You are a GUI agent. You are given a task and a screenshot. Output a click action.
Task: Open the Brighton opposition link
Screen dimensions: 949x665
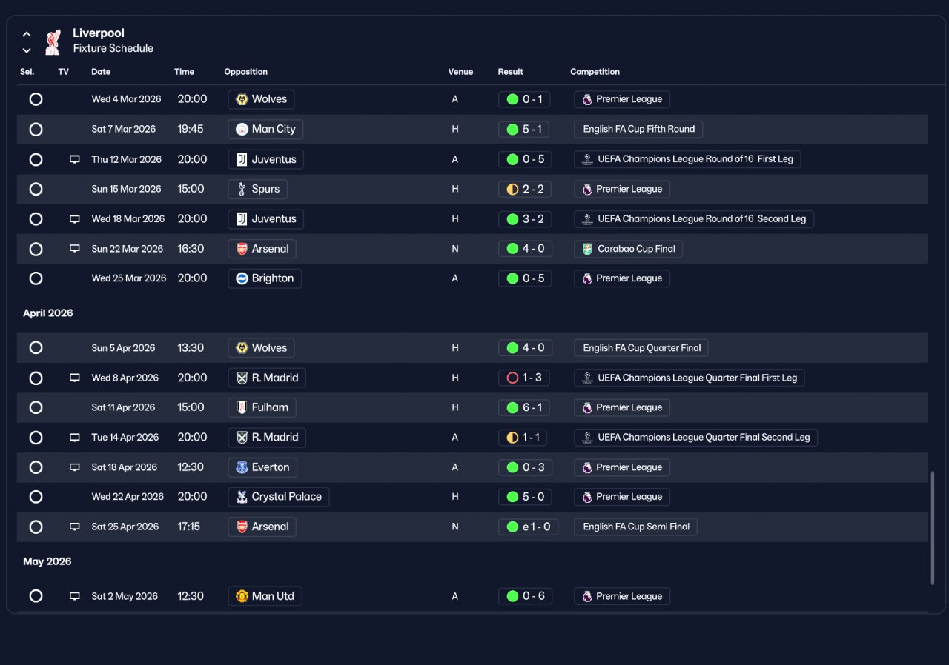[265, 278]
